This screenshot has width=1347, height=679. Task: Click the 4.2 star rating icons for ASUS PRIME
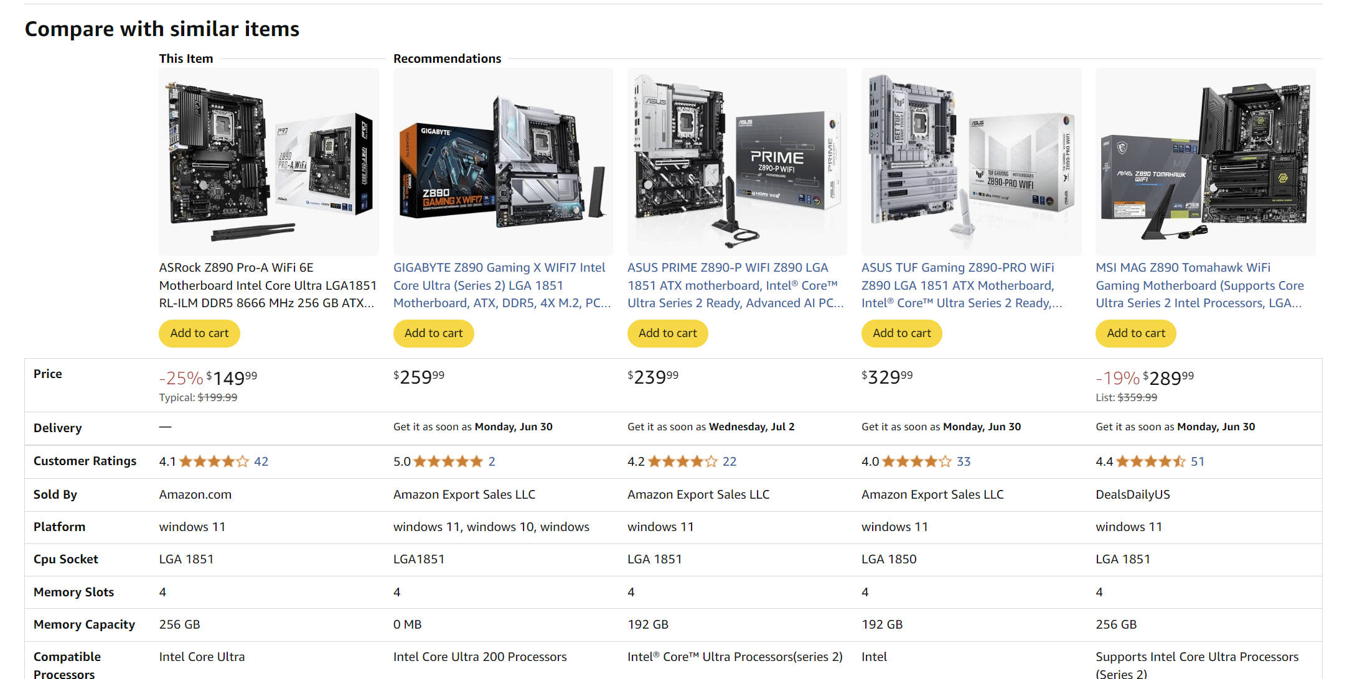(x=683, y=461)
